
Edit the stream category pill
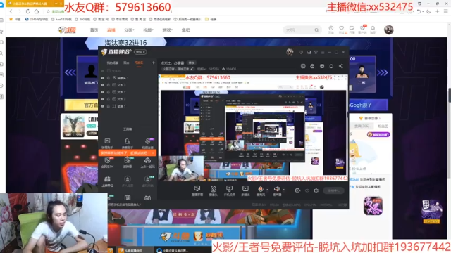178,69
